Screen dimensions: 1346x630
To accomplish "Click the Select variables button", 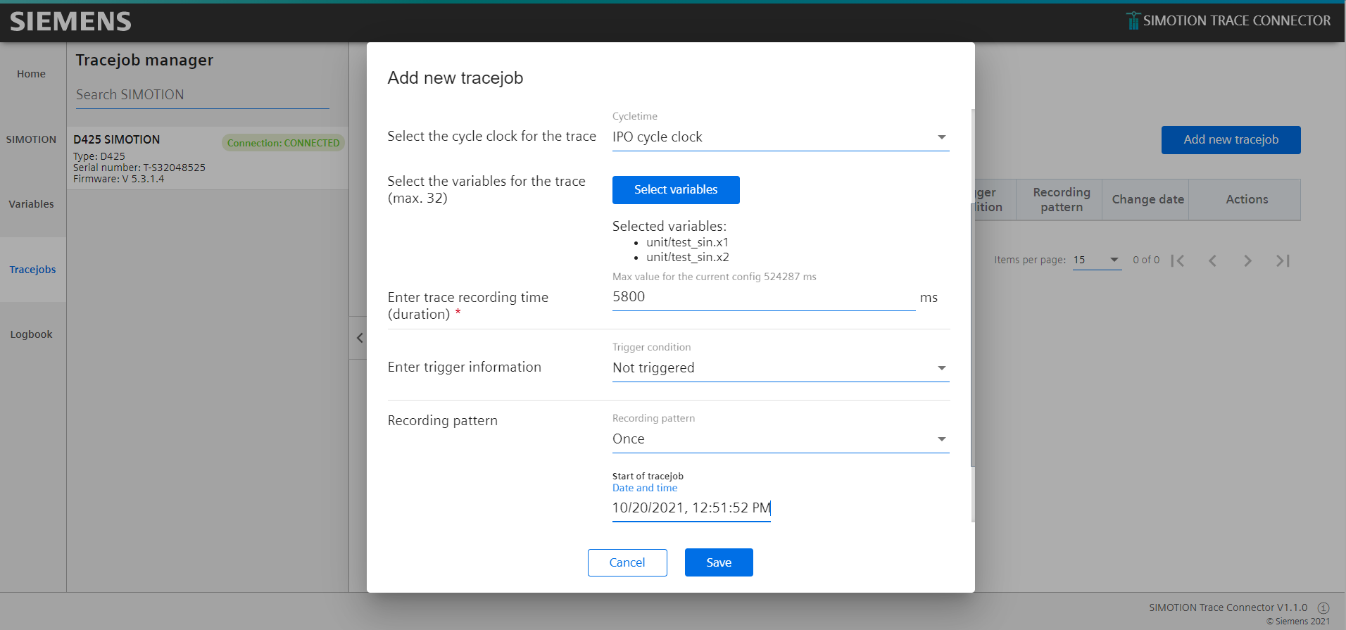I will coord(676,190).
